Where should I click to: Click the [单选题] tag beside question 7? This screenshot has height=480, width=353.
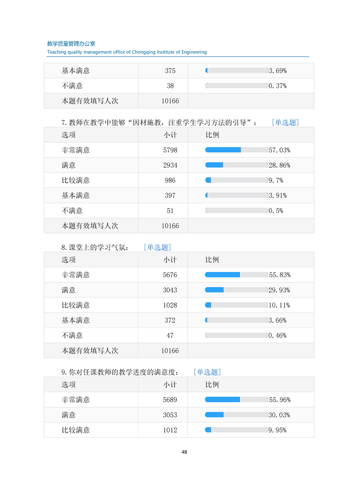click(x=285, y=123)
